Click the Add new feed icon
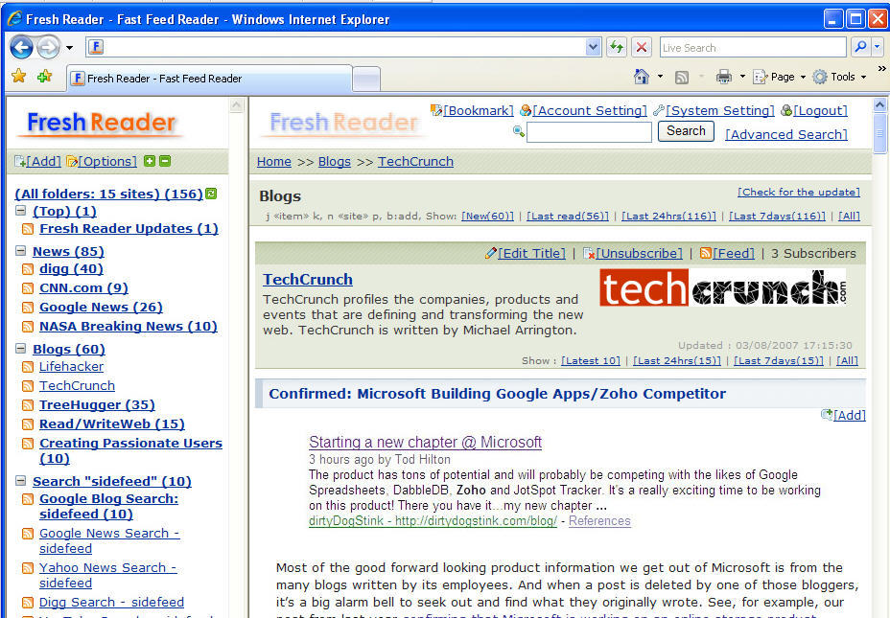Screen dimensions: 890x618 [19, 160]
